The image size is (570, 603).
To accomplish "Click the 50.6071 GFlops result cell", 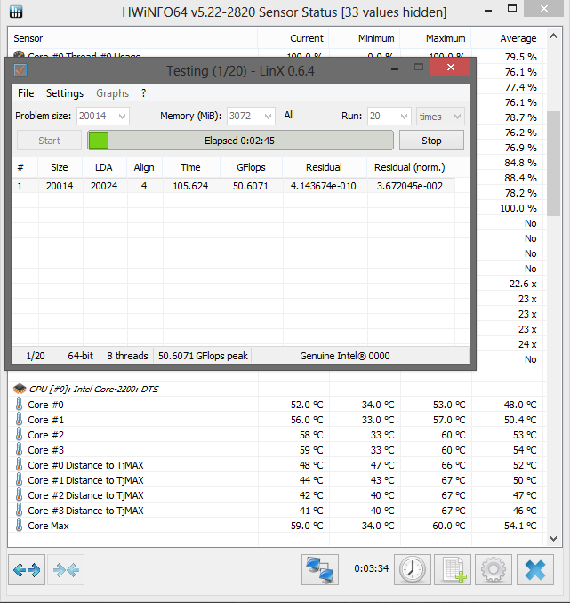I will point(251,186).
